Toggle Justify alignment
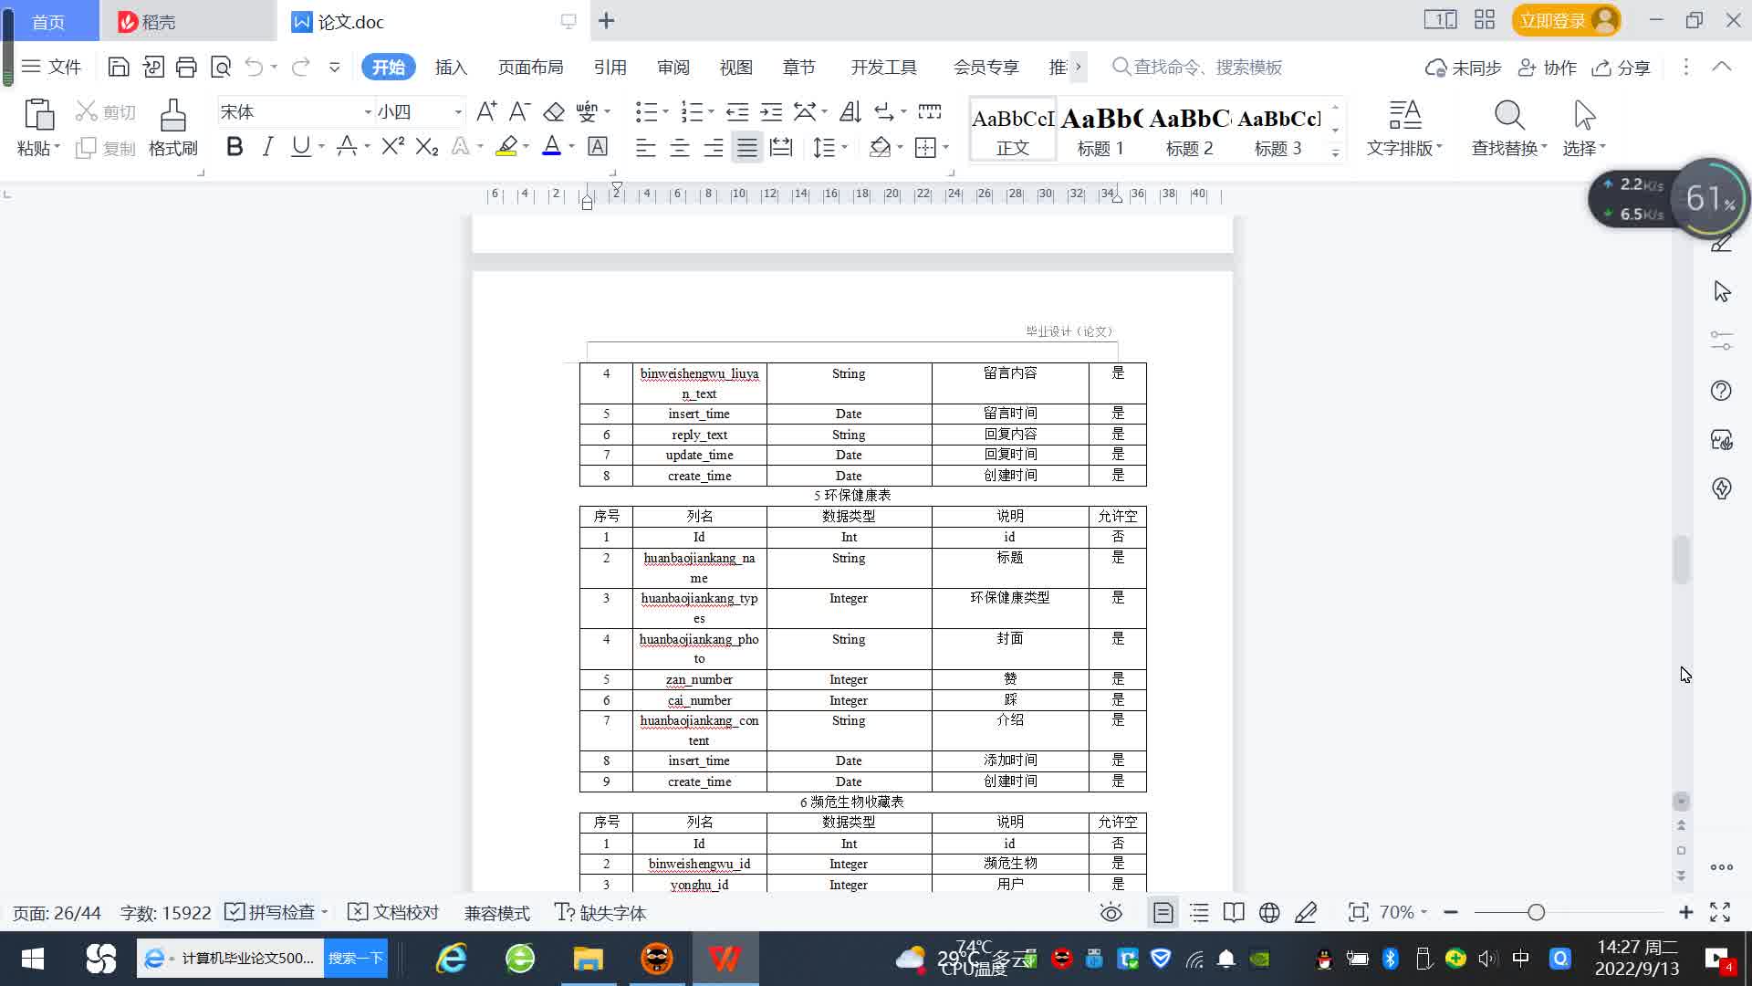Viewport: 1752px width, 986px height. coord(747,147)
